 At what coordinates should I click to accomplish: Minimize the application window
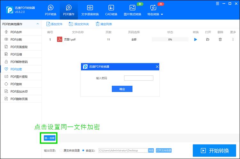tap(224, 4)
